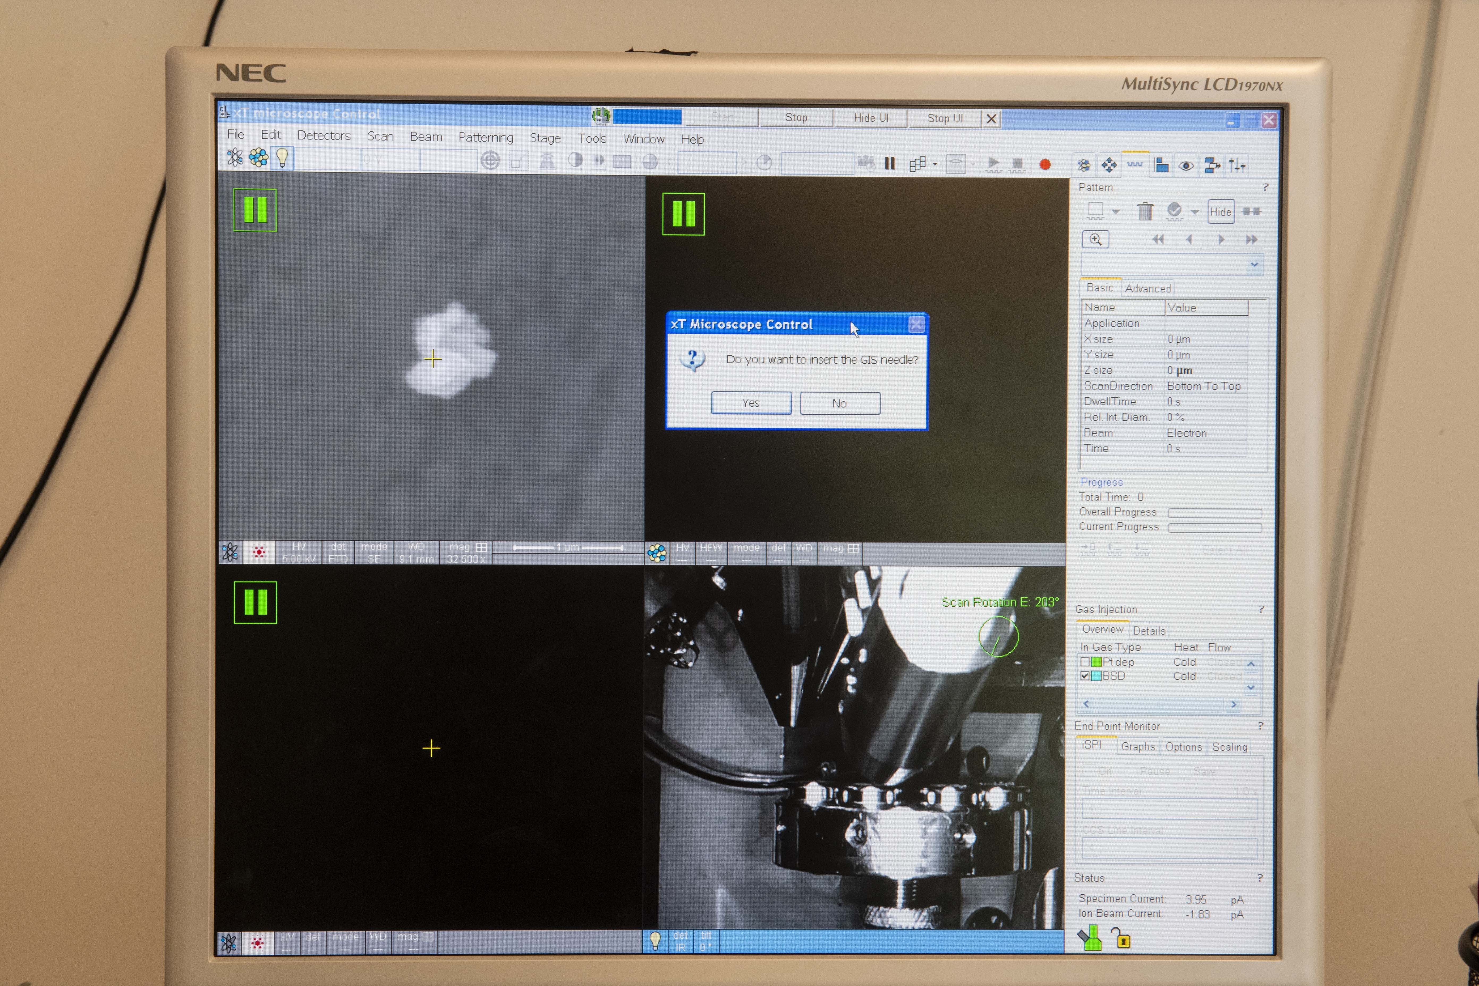1479x986 pixels.
Task: Go to first pattern with double-left arrows
Action: pyautogui.click(x=1158, y=240)
